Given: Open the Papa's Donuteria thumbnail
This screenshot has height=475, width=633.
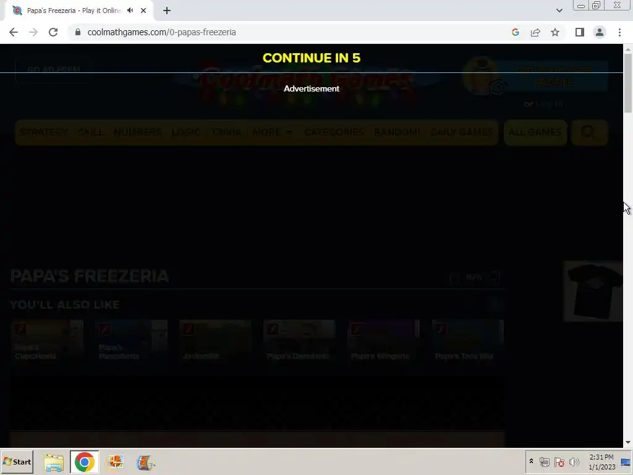Looking at the screenshot, I should [x=299, y=341].
